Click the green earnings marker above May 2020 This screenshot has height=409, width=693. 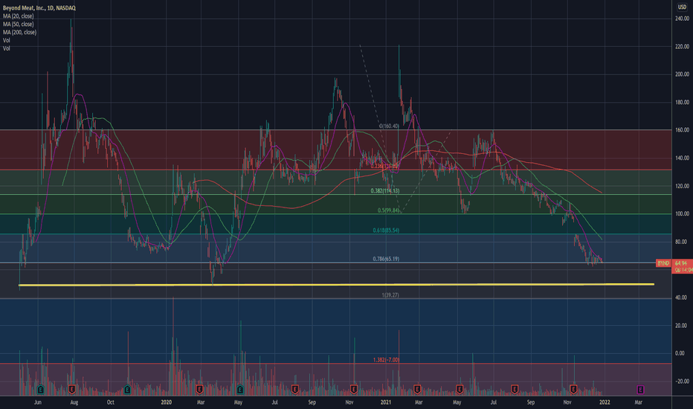tap(240, 390)
